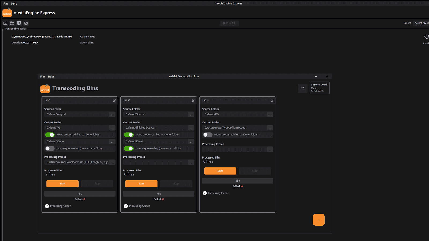Start processing Bin 3
Viewport: 429px width, 241px height.
click(x=220, y=171)
